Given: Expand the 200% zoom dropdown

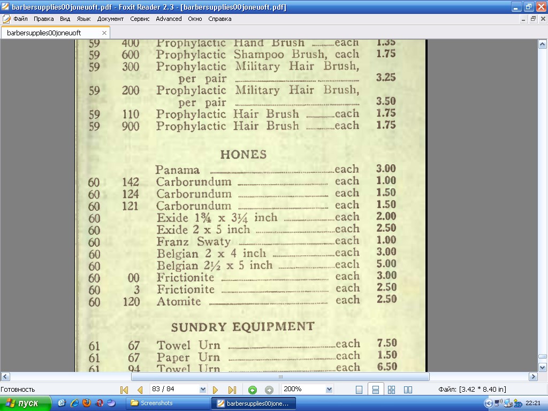Looking at the screenshot, I should [329, 390].
